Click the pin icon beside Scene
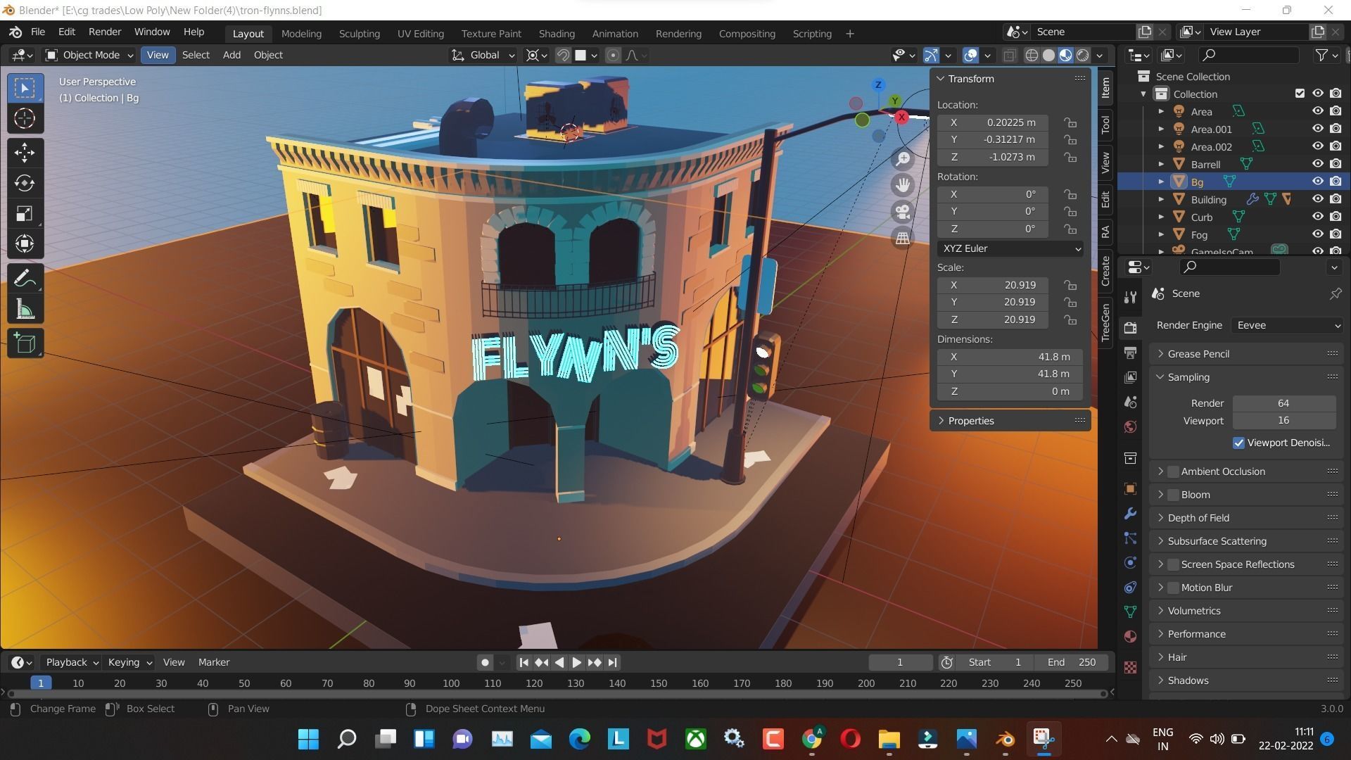The image size is (1351, 760). [1335, 293]
